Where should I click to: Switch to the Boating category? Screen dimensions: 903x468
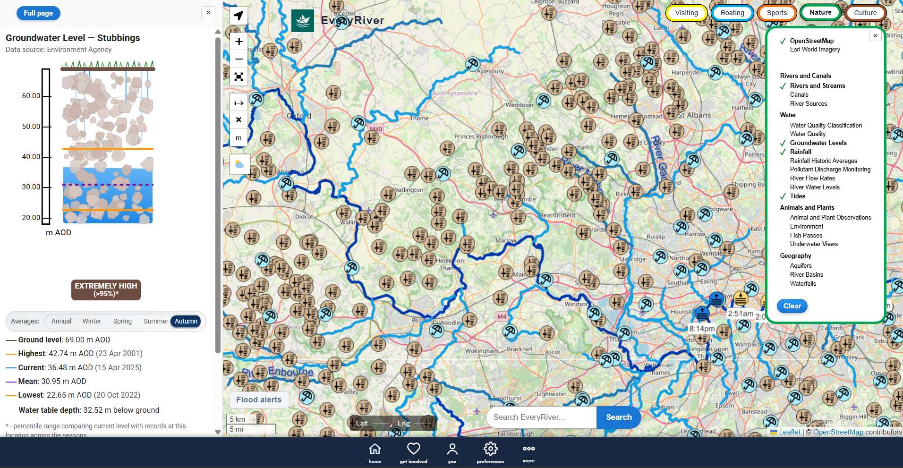tap(732, 13)
